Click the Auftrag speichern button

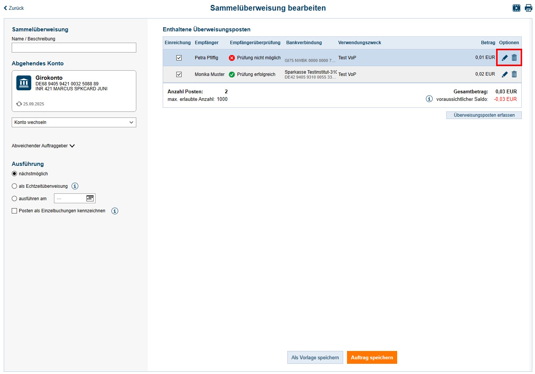click(372, 358)
